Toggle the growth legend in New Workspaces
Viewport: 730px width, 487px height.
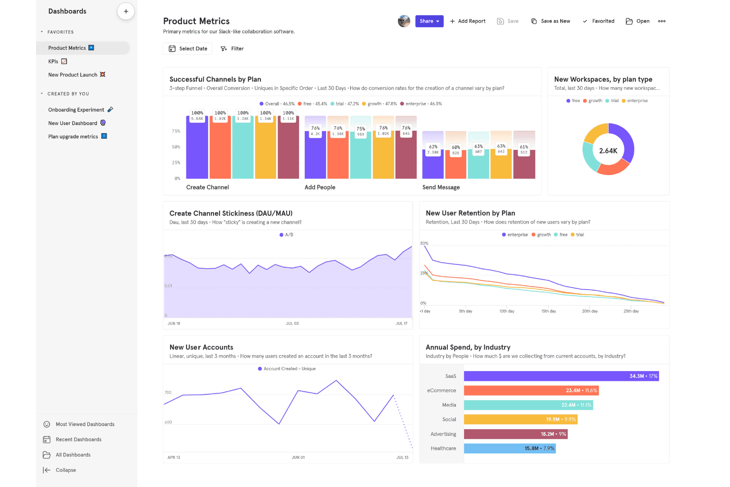point(592,101)
